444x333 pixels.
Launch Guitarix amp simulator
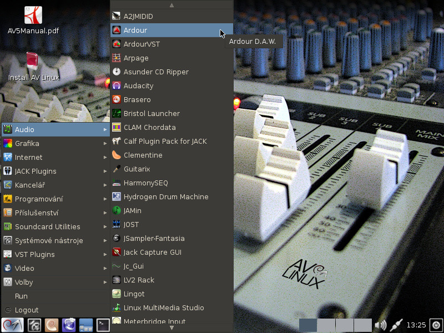pos(171,169)
